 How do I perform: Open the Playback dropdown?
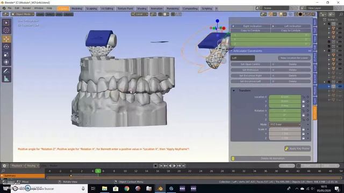coord(18,166)
